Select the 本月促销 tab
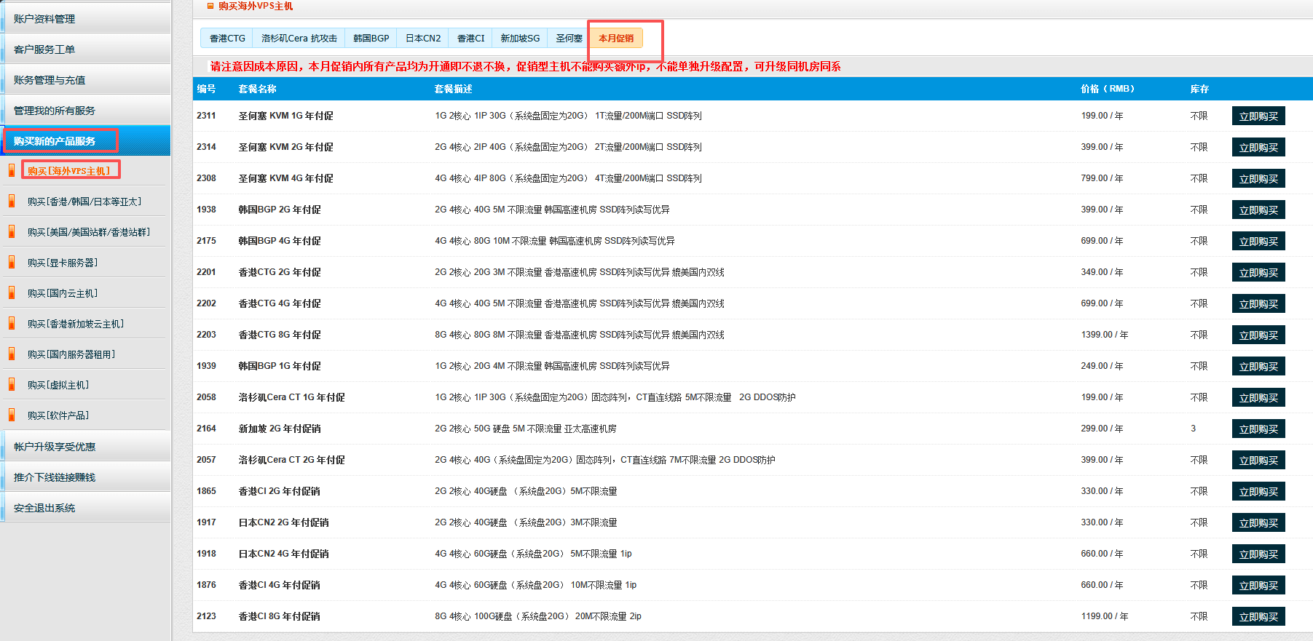The height and width of the screenshot is (641, 1313). point(616,38)
